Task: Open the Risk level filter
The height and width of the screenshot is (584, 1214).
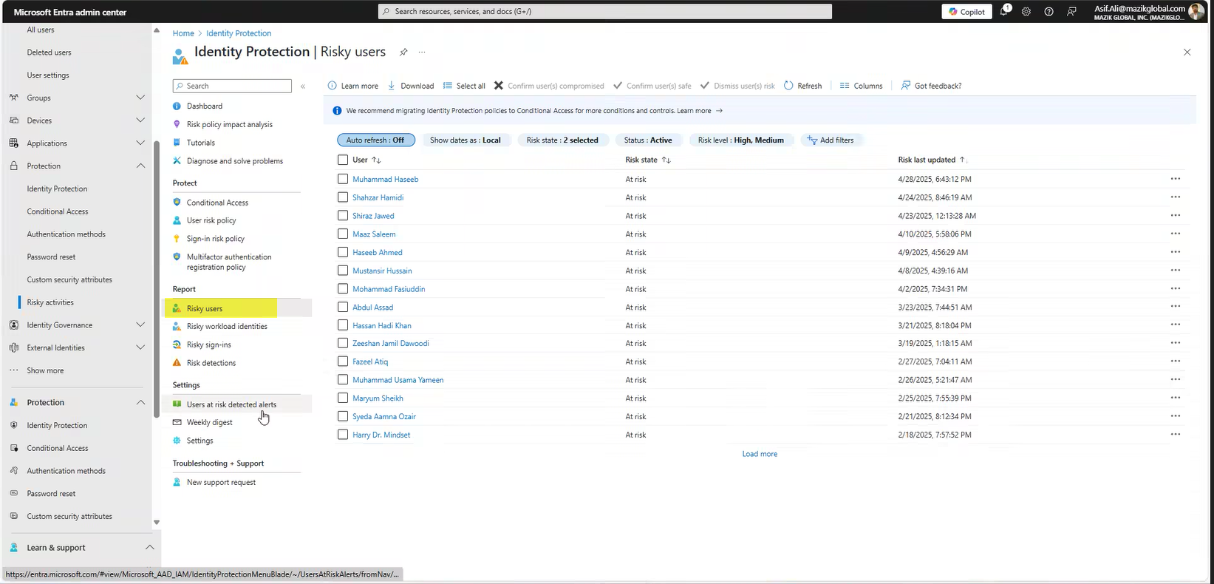Action: click(740, 140)
